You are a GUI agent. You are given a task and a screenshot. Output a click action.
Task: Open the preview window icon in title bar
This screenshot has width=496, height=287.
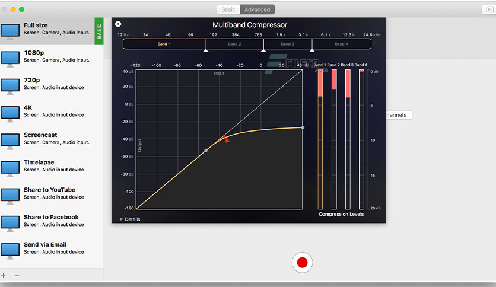489,9
